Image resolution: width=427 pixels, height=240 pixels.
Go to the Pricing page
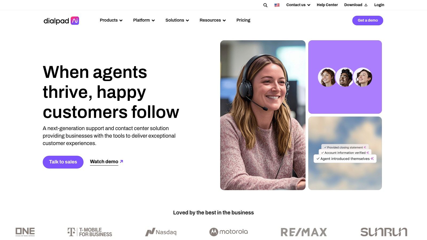(x=243, y=20)
